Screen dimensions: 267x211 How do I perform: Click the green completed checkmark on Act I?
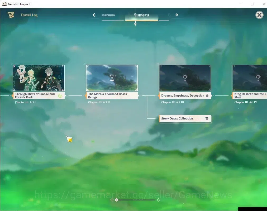coord(60,96)
